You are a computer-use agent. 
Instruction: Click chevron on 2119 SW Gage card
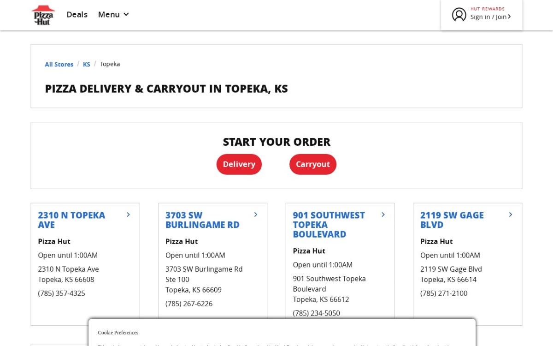(511, 215)
